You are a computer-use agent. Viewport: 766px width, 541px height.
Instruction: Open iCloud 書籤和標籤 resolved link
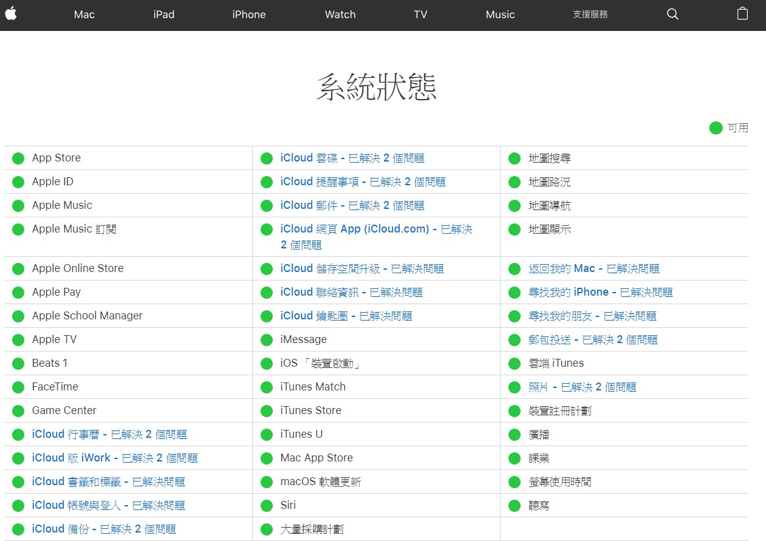click(x=109, y=481)
